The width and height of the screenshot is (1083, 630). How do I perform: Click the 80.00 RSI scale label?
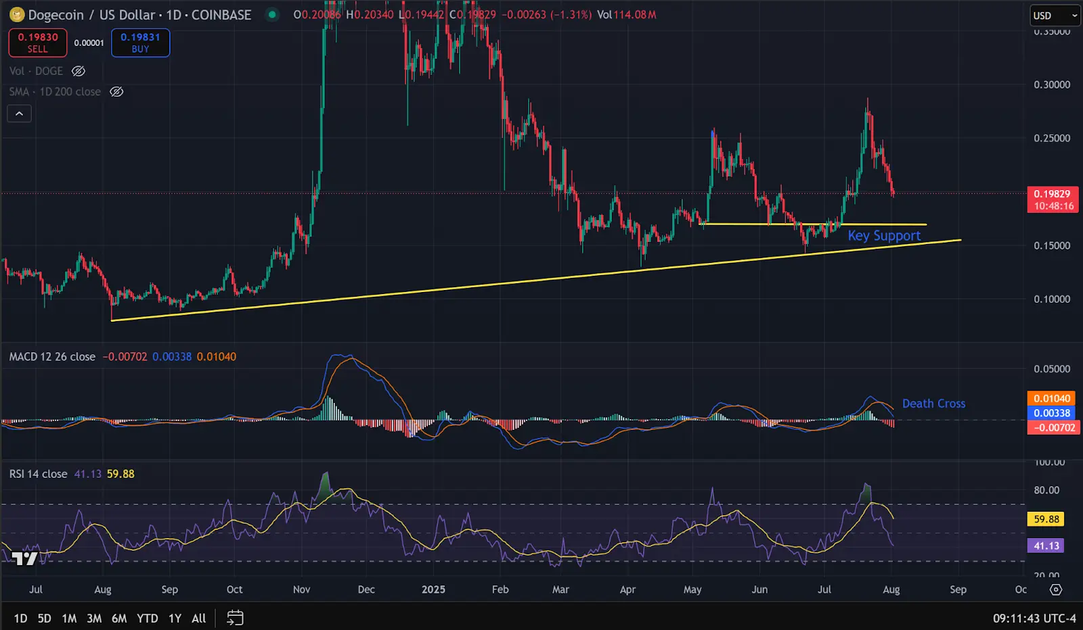[x=1046, y=490]
